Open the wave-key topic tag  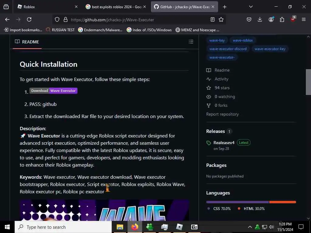coord(217,40)
